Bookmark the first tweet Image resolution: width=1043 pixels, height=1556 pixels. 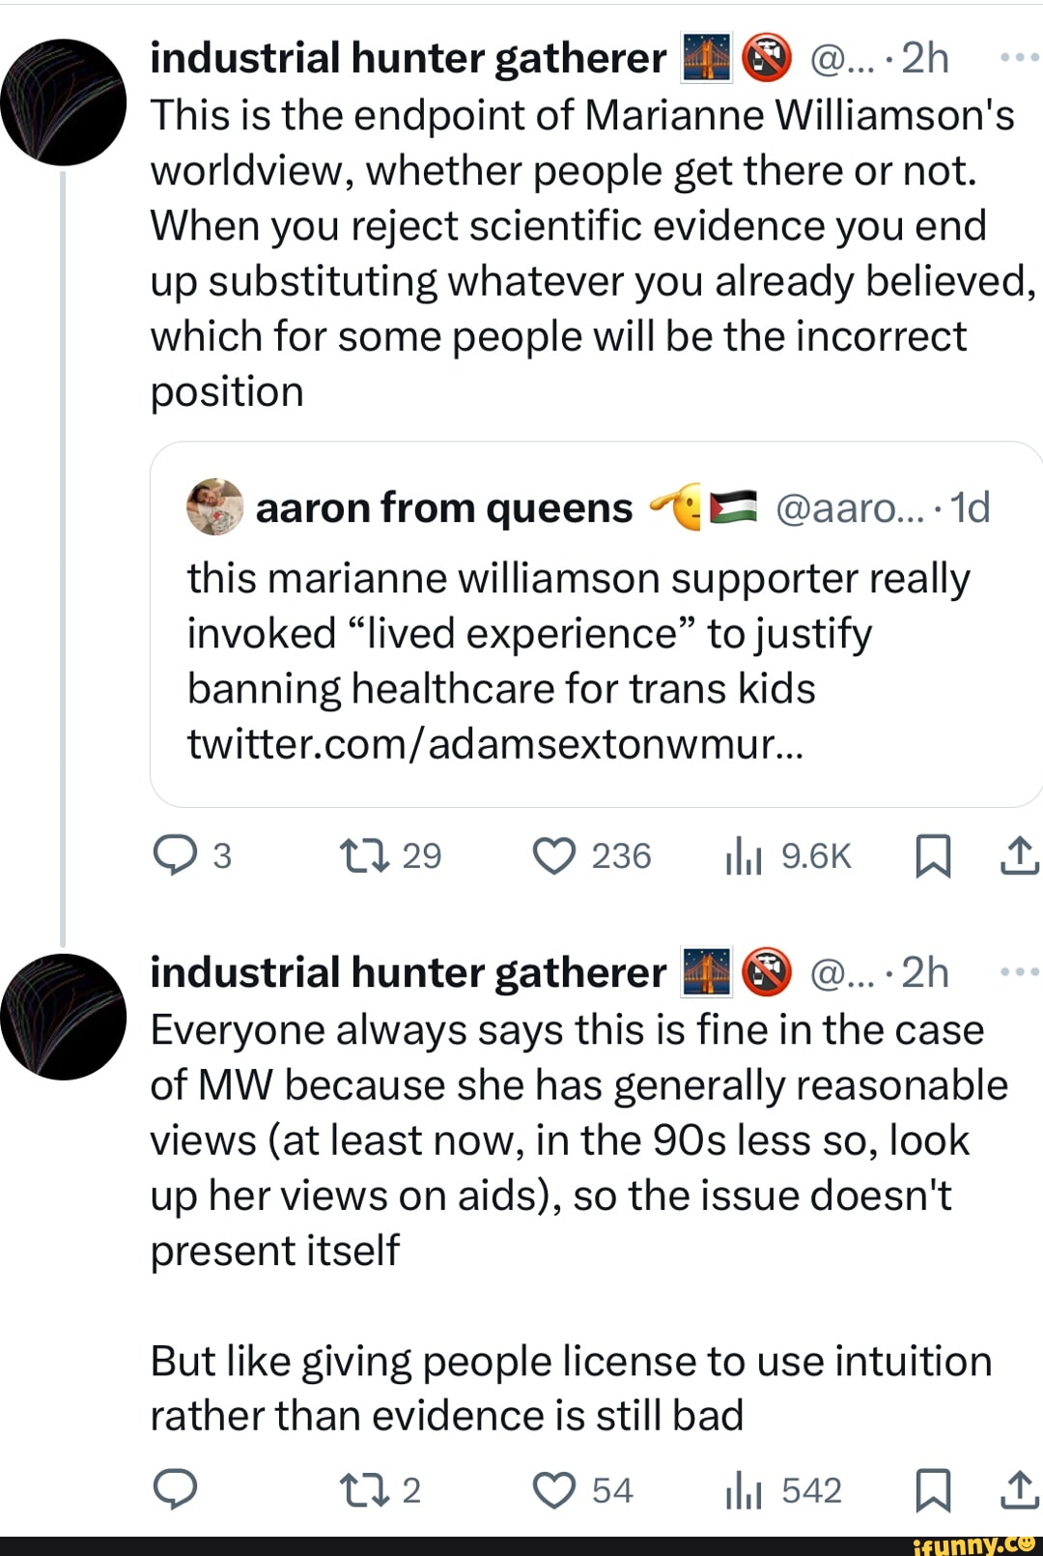[932, 856]
